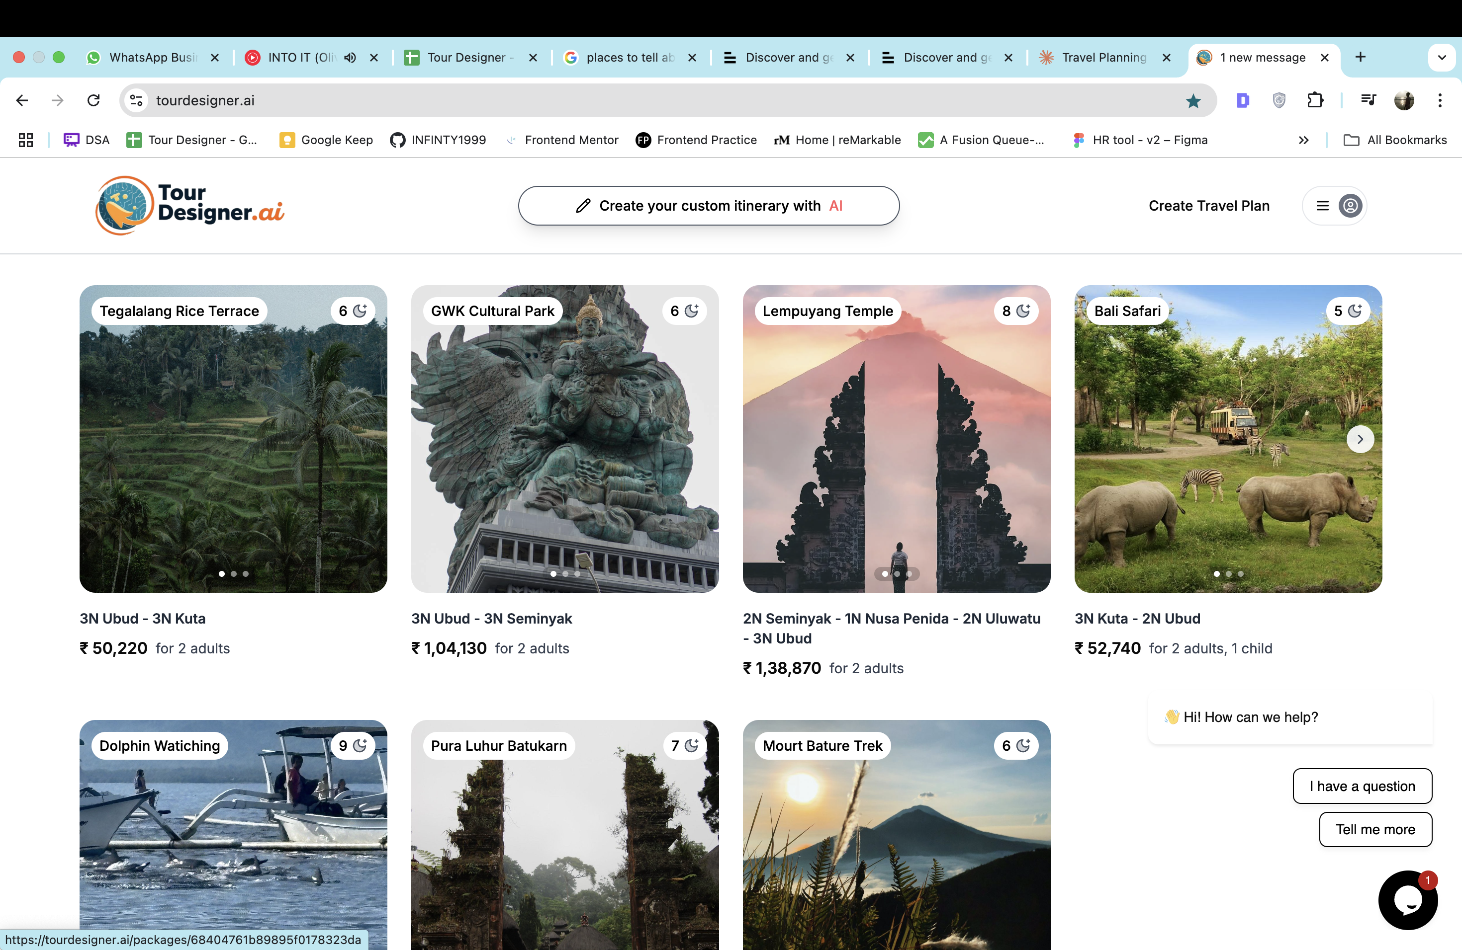Open the GWK Cultural Park package image
The width and height of the screenshot is (1462, 950).
pos(565,439)
